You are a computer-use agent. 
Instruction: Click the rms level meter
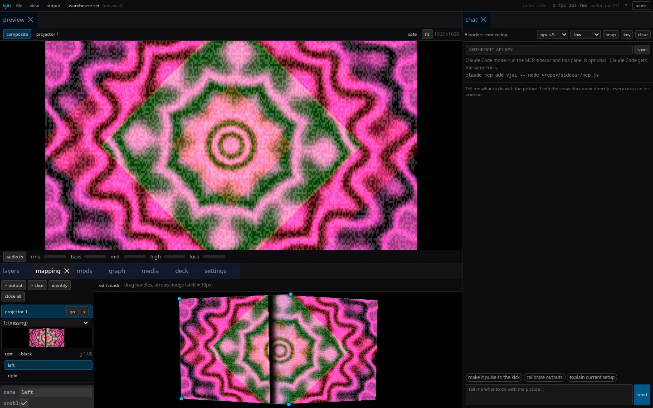[55, 257]
